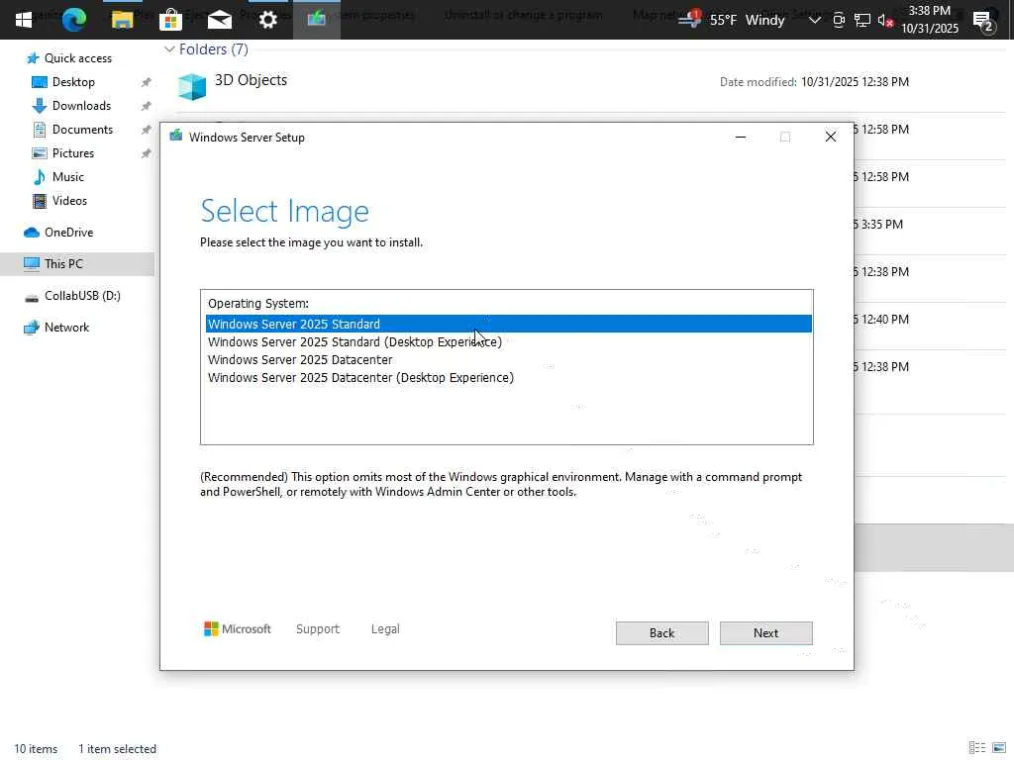Open Documents in Quick access
The width and height of the screenshot is (1014, 760).
click(x=82, y=130)
